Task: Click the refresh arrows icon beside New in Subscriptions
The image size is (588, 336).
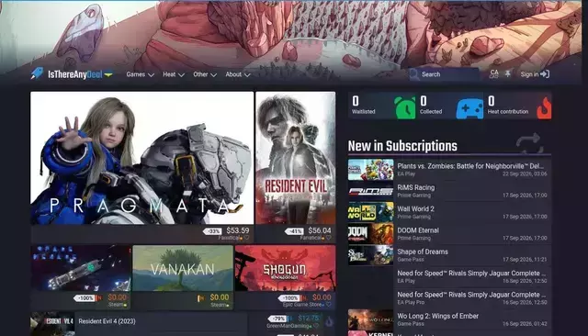Action: (529, 143)
